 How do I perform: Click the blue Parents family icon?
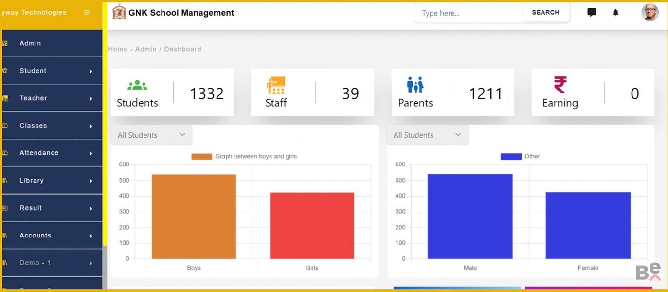click(415, 85)
